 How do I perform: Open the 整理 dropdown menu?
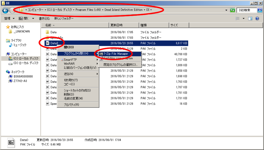[x=9, y=18]
